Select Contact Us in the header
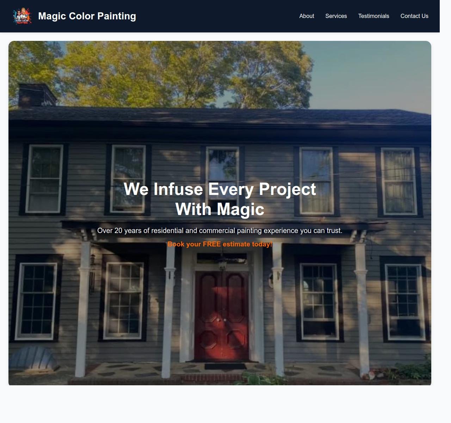The height and width of the screenshot is (423, 451). tap(414, 16)
